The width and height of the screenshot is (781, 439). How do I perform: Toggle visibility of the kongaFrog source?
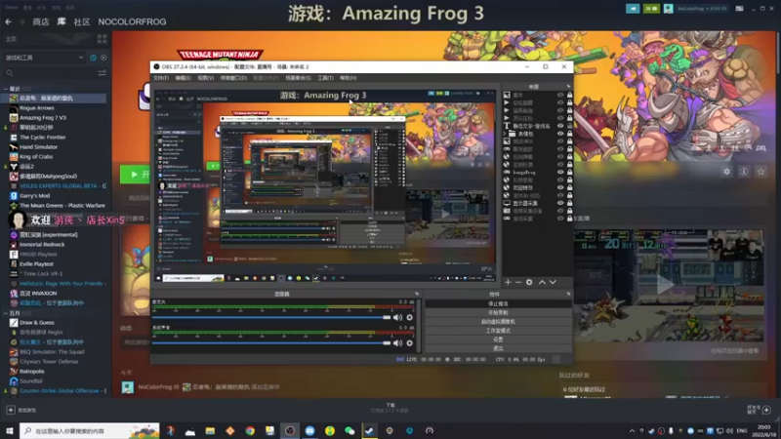click(560, 173)
